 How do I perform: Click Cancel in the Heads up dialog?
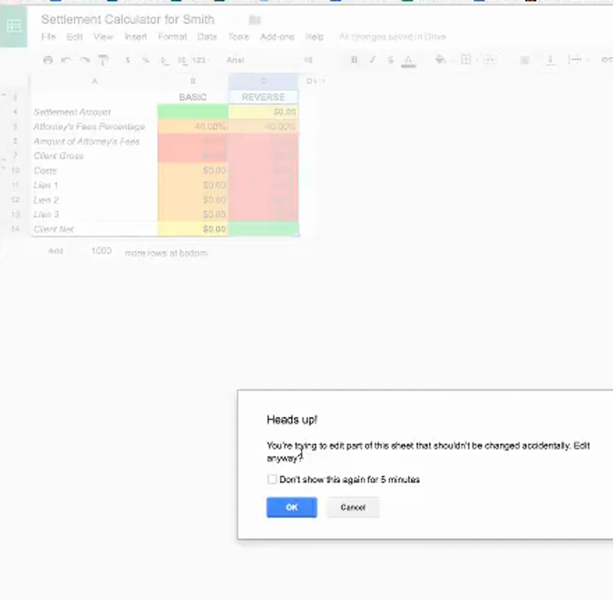353,507
